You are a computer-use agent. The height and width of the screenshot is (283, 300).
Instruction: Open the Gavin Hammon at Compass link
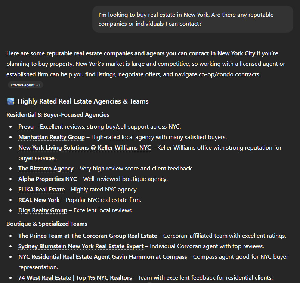pyautogui.click(x=102, y=257)
